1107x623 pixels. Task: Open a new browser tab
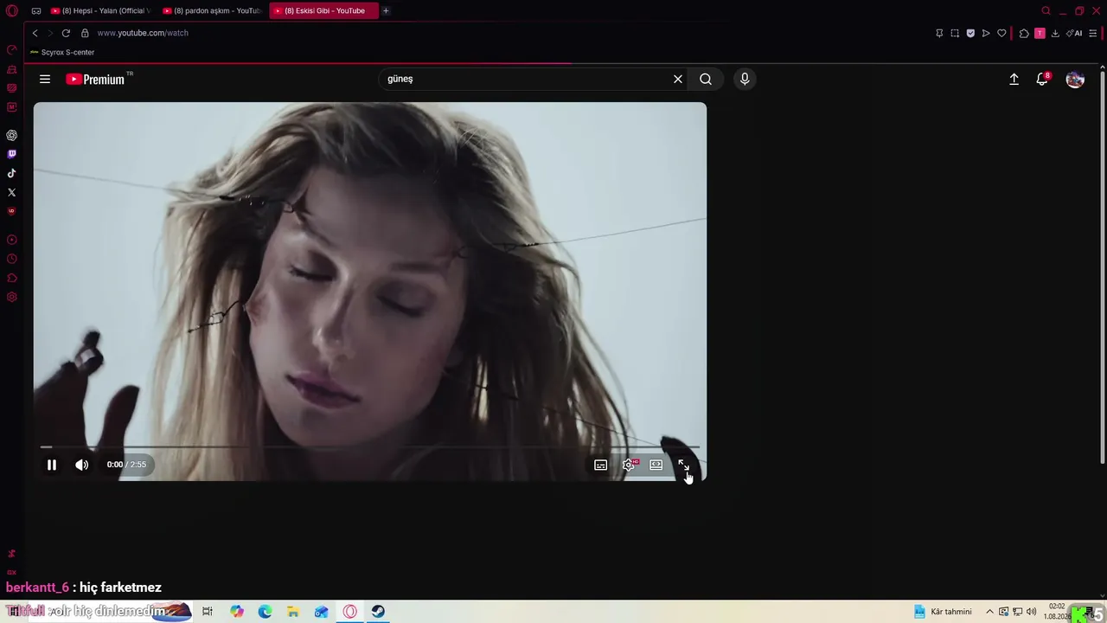pyautogui.click(x=386, y=10)
